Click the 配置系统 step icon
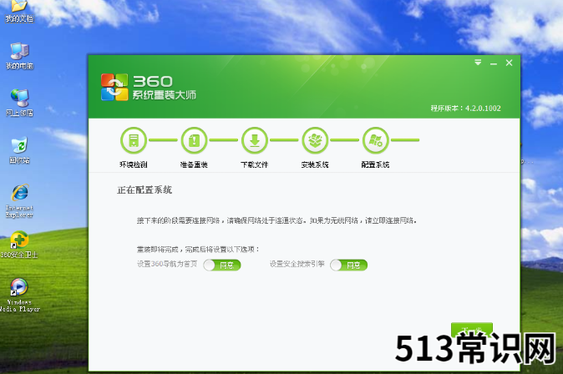This screenshot has width=563, height=374. pos(376,140)
